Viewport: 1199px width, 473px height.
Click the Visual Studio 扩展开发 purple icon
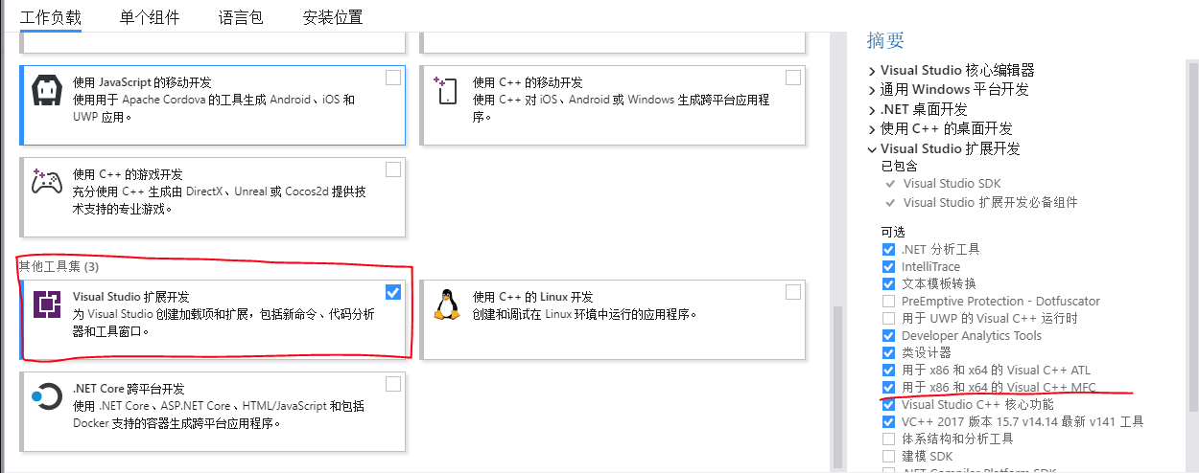point(47,304)
